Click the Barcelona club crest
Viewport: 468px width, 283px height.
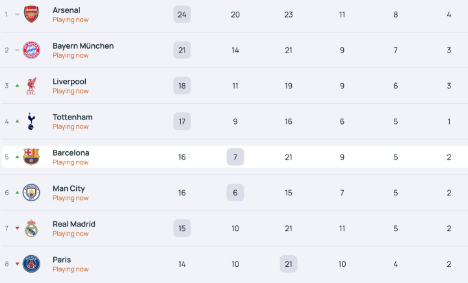point(31,157)
